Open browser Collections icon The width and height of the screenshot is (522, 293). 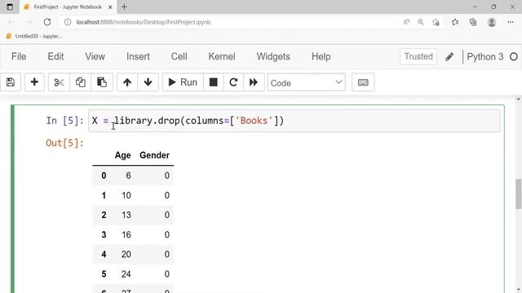(473, 22)
